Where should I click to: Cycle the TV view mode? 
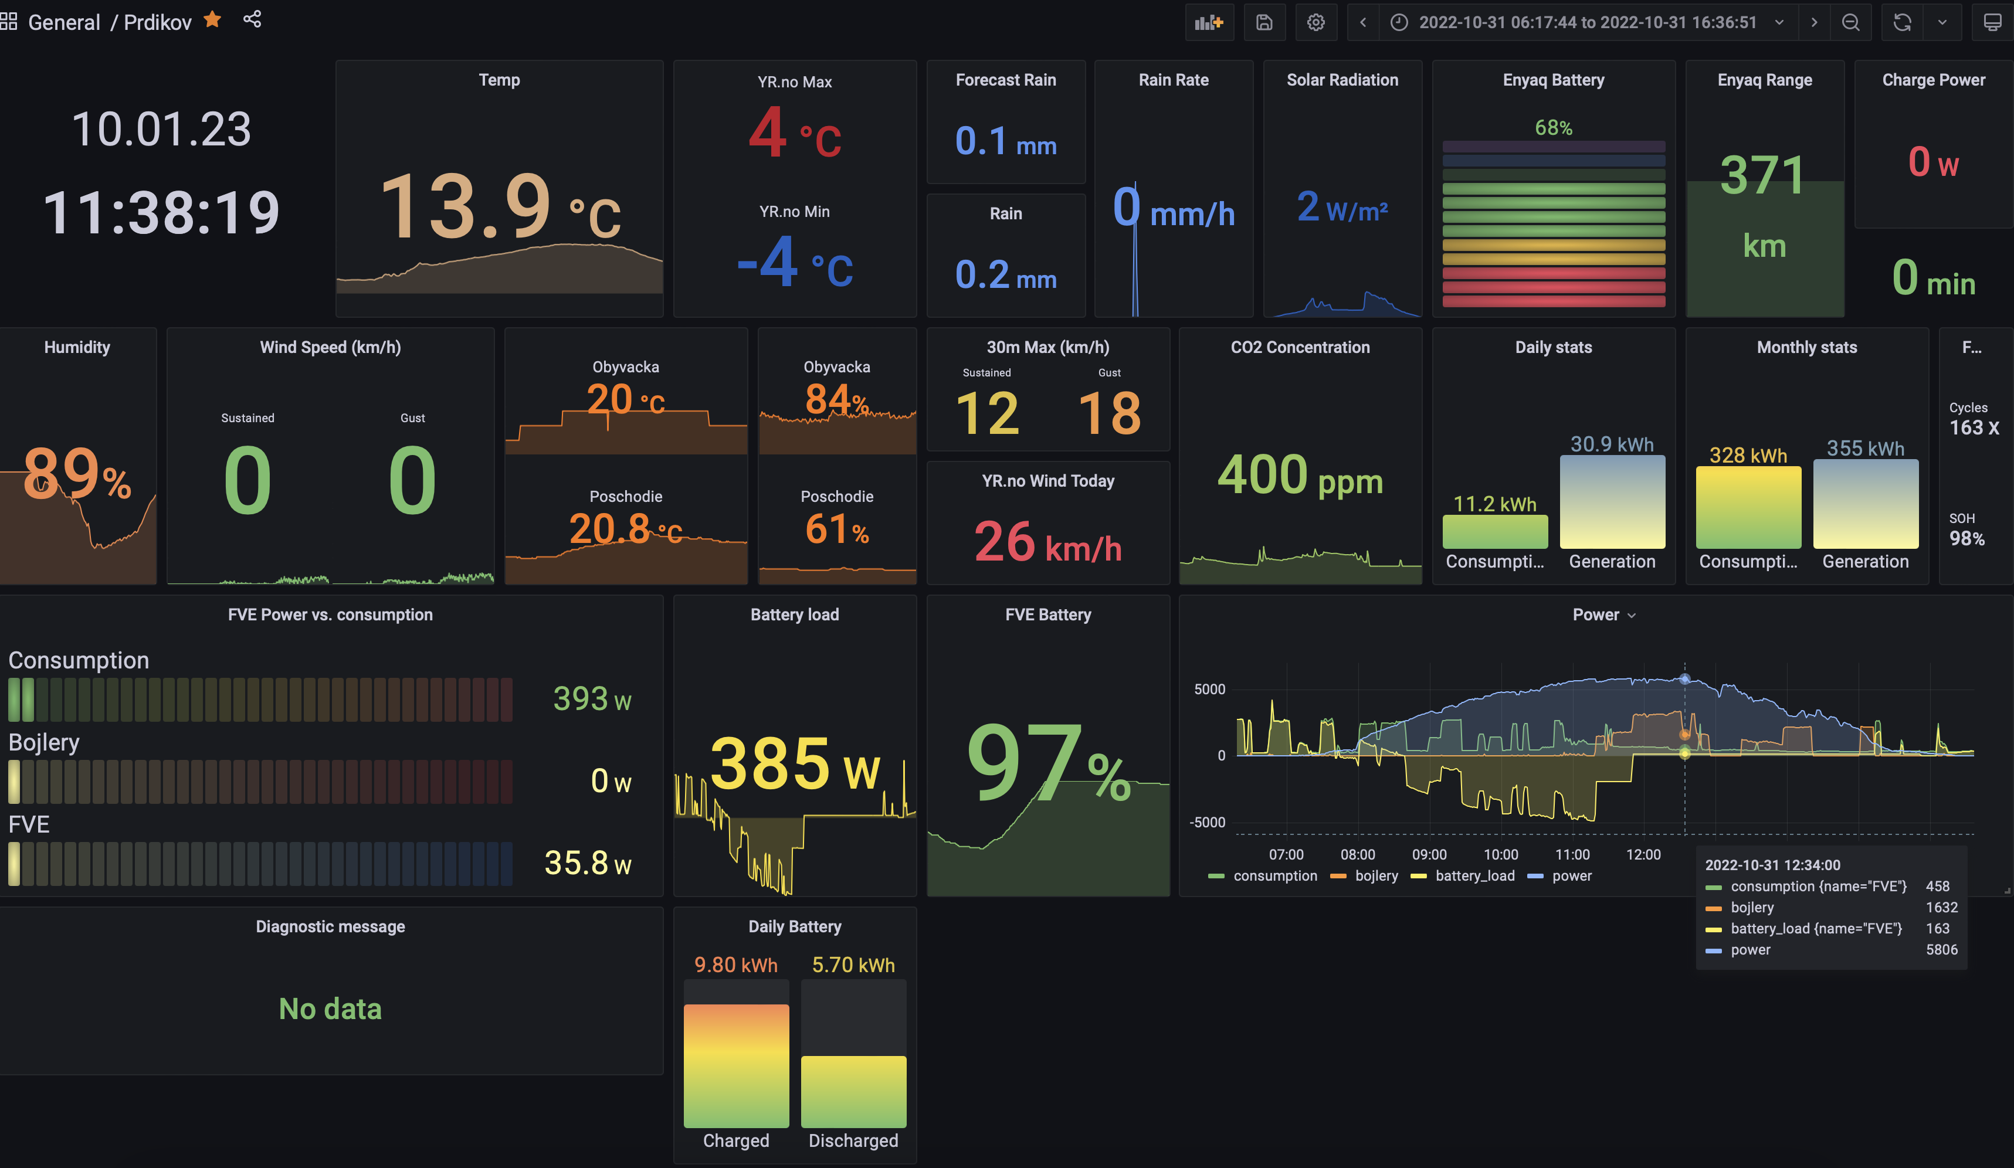click(x=1993, y=22)
